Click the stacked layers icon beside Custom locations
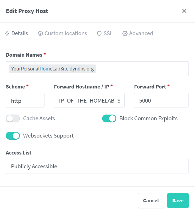The width and height of the screenshot is (195, 214). [x=40, y=33]
